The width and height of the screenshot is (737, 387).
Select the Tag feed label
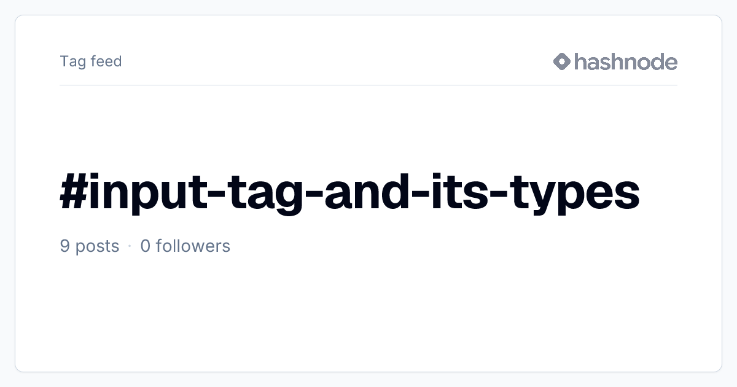(91, 61)
